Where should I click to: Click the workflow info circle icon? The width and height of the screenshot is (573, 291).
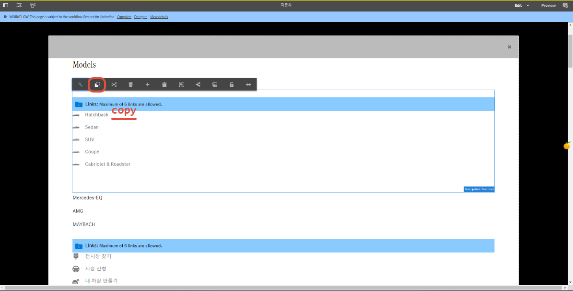(x=5, y=17)
